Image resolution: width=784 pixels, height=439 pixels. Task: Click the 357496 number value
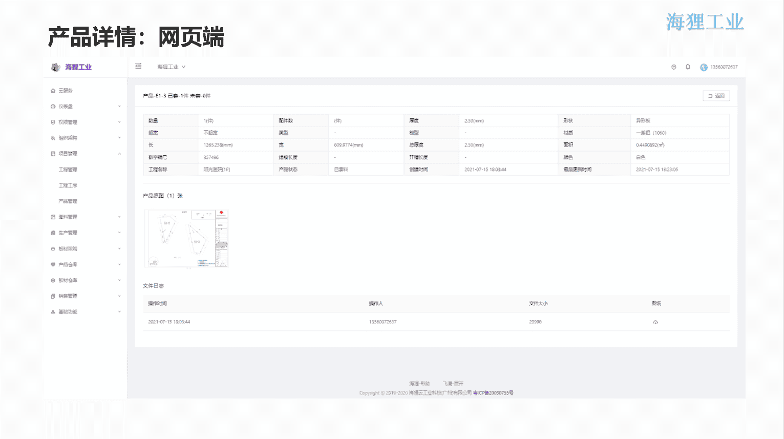[x=211, y=157]
